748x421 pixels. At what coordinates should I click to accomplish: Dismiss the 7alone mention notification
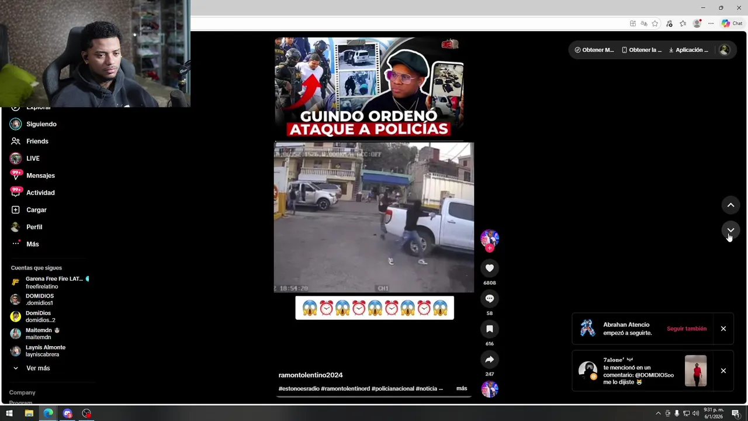(x=723, y=371)
